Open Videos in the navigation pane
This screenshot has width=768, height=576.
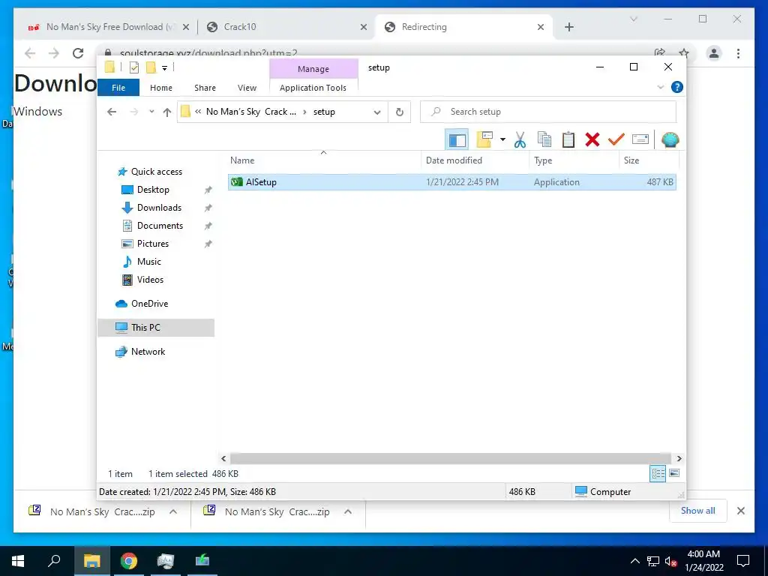pos(150,280)
